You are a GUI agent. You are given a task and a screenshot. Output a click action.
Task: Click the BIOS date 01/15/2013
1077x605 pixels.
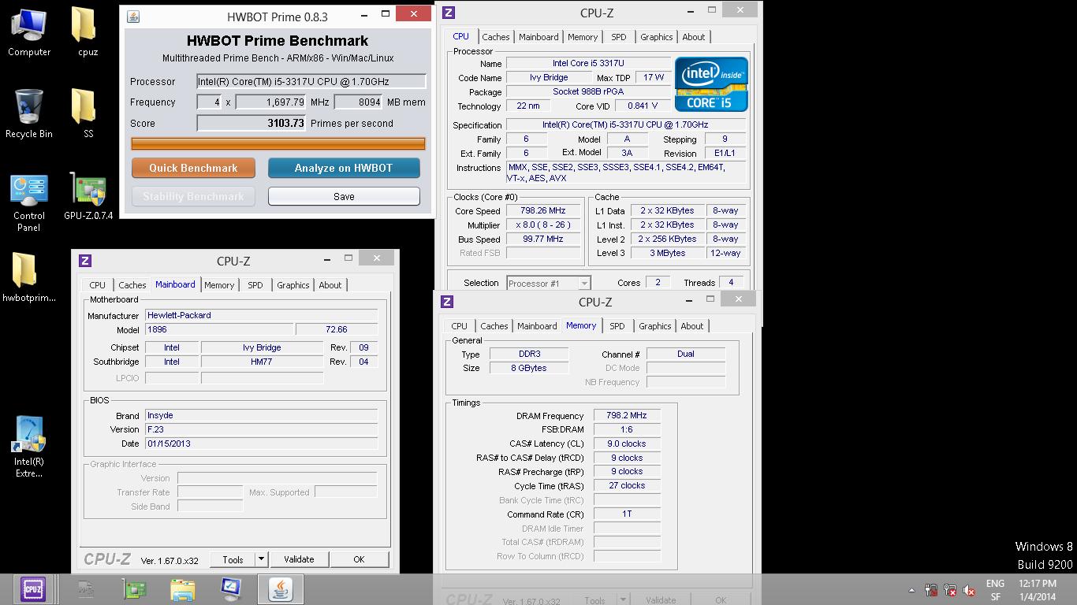coord(261,444)
